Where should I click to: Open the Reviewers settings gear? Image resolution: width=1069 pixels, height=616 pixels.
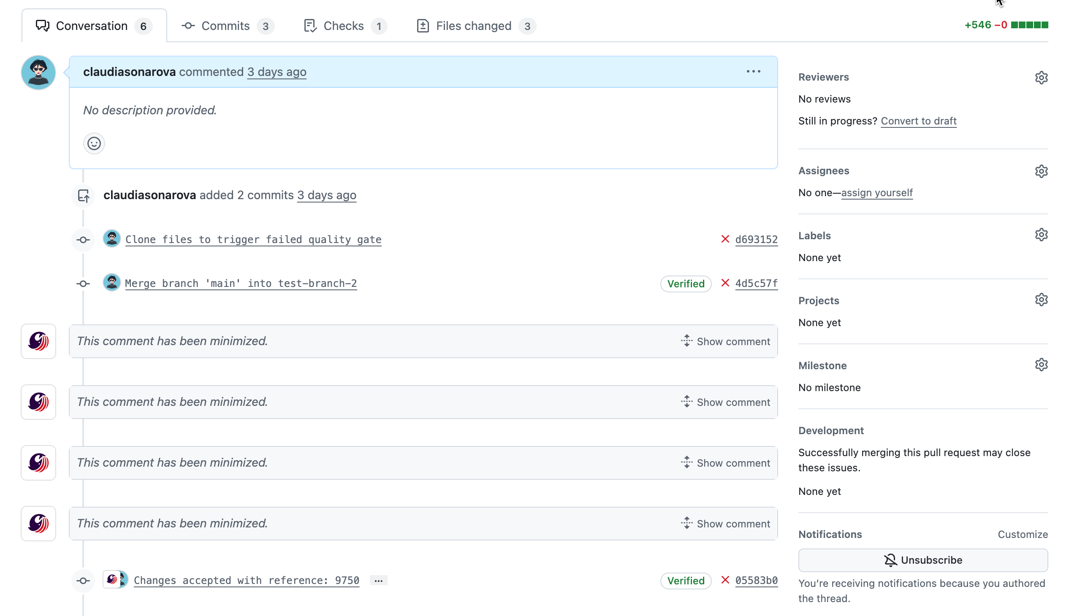point(1042,77)
